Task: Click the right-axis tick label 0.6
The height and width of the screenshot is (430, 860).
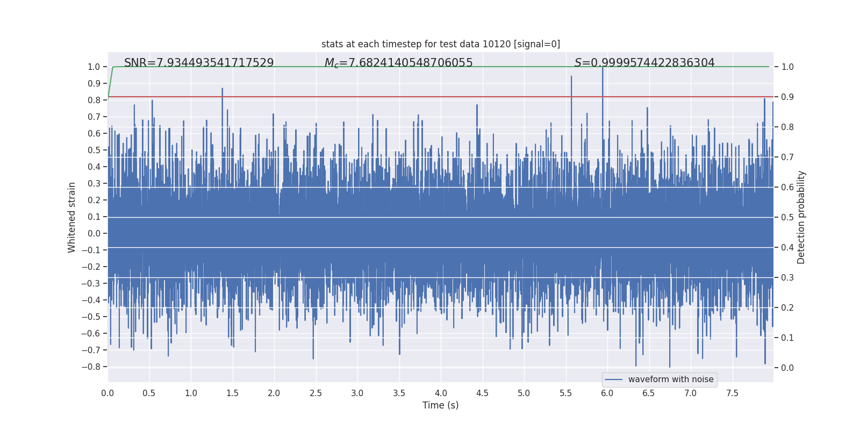Action: tap(787, 188)
